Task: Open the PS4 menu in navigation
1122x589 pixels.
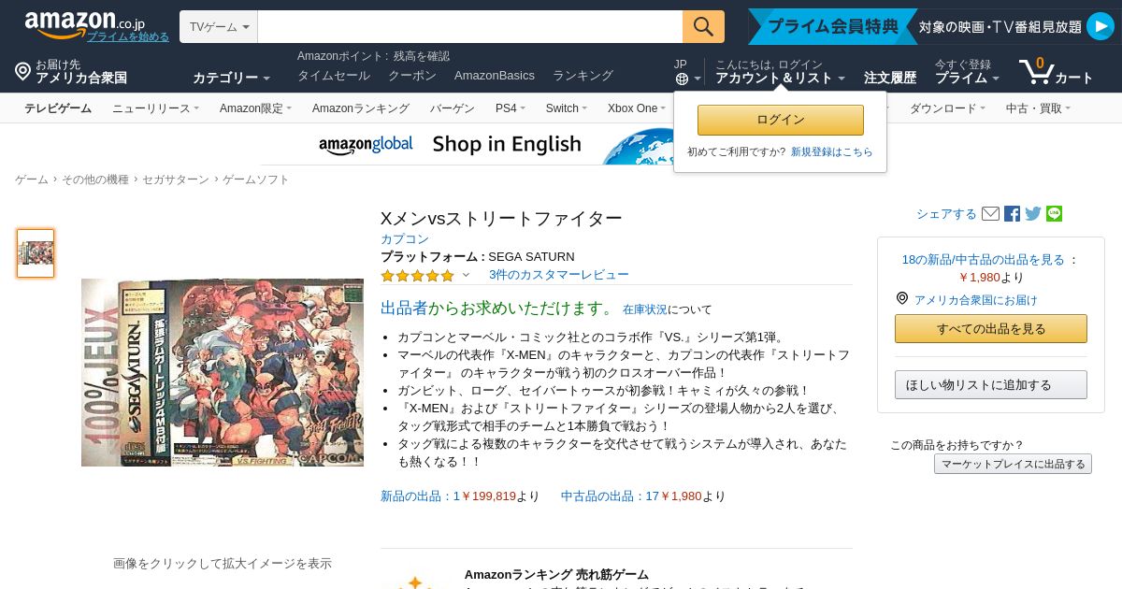Action: [510, 108]
